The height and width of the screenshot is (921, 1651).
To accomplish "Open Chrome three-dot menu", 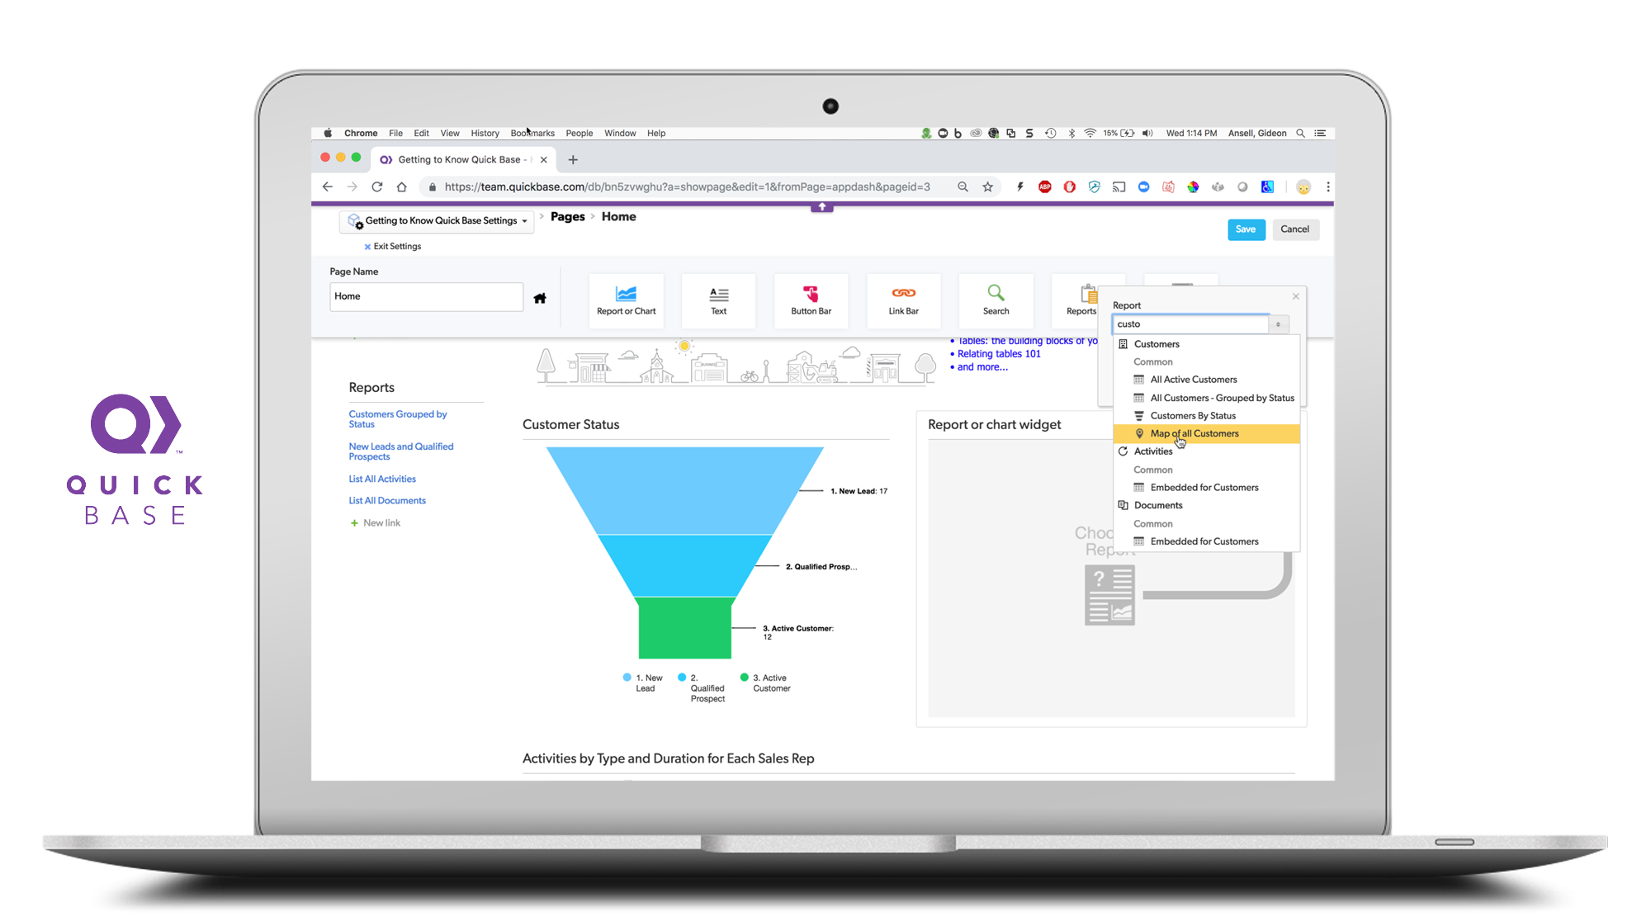I will 1327,187.
